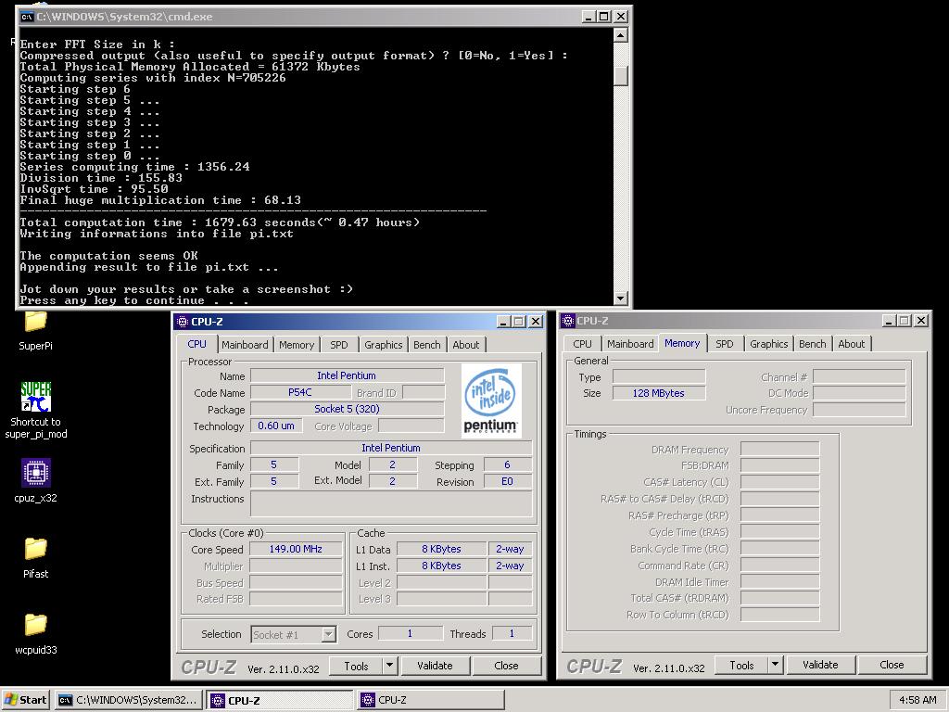This screenshot has height=712, width=949.
Task: Click the Code Name P54C value
Action: point(300,392)
